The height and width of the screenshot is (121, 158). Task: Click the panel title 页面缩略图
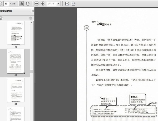(6, 11)
